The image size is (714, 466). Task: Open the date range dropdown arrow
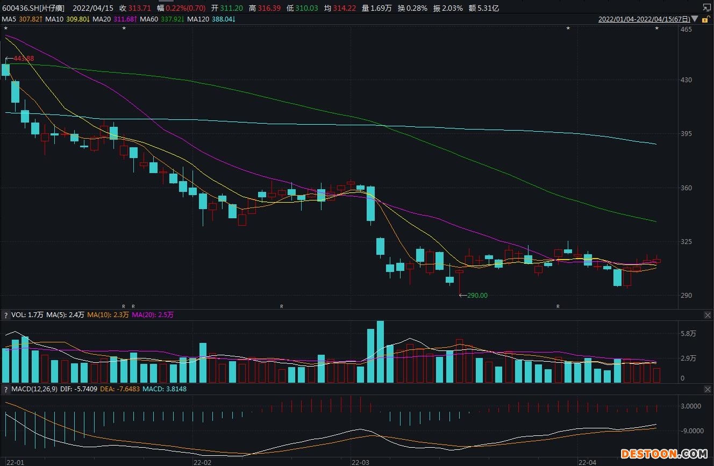coord(695,19)
